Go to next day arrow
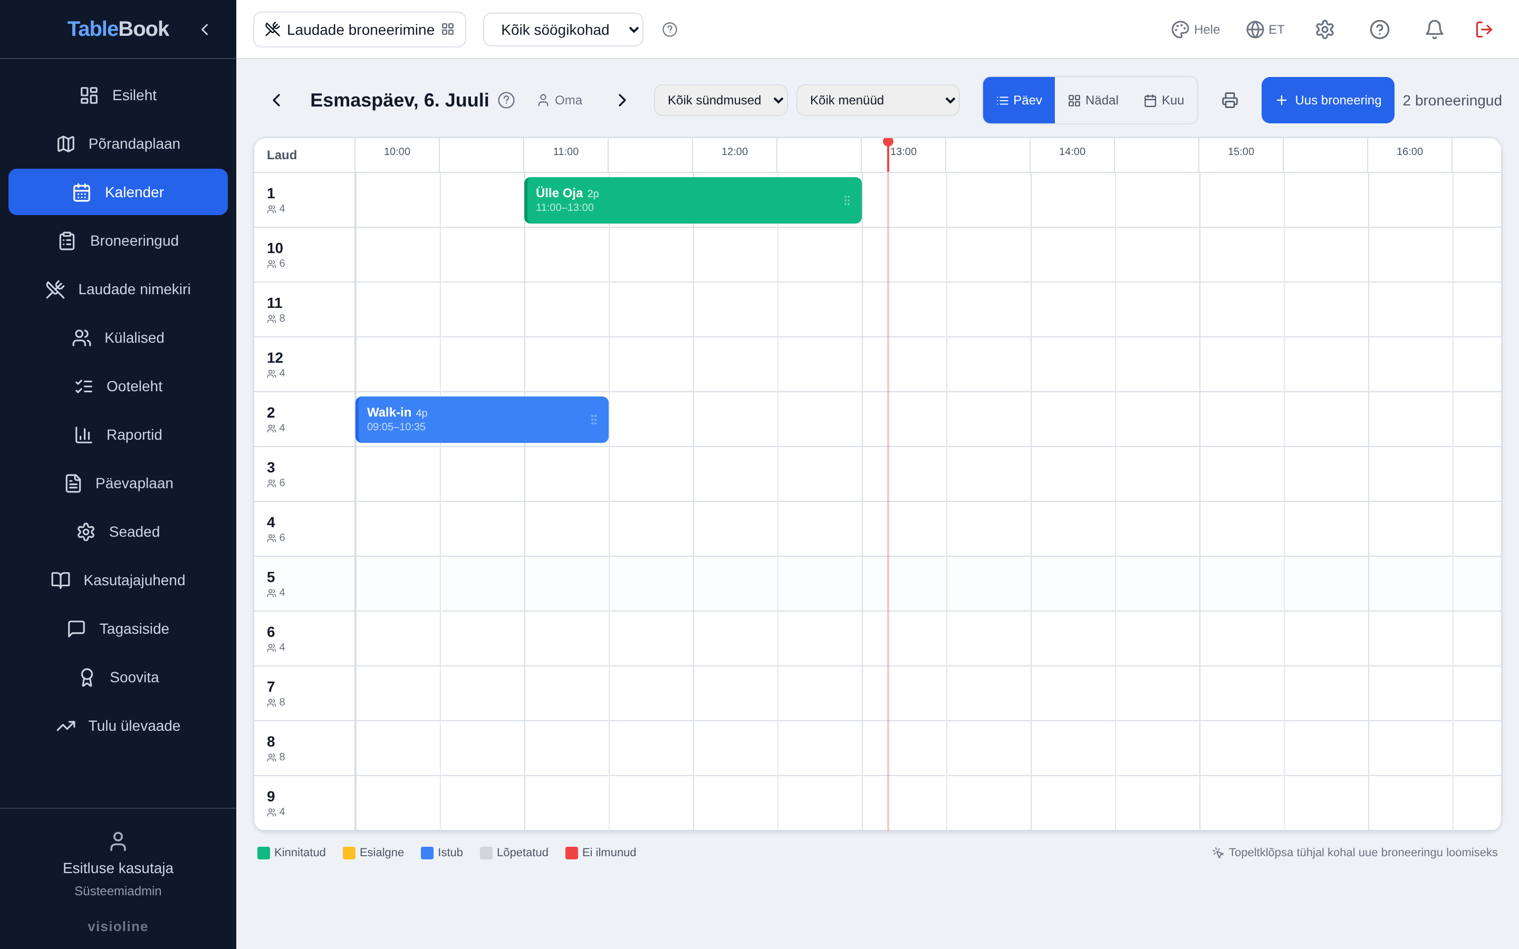The width and height of the screenshot is (1519, 949). 621,100
